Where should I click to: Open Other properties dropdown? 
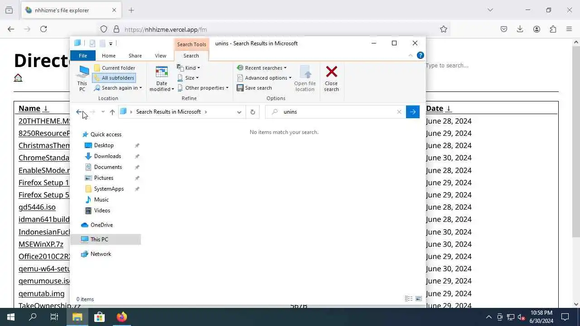203,88
